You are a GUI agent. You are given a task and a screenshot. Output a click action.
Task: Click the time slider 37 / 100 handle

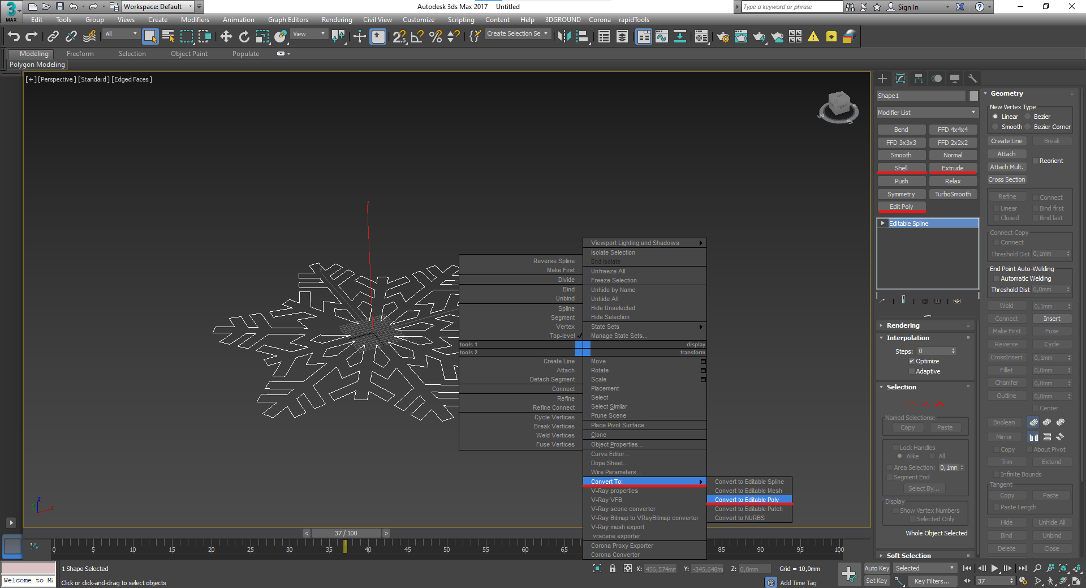(346, 533)
